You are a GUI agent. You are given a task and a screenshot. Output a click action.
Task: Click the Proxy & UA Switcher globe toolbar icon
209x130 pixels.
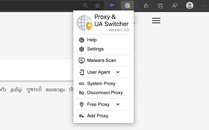click(127, 6)
